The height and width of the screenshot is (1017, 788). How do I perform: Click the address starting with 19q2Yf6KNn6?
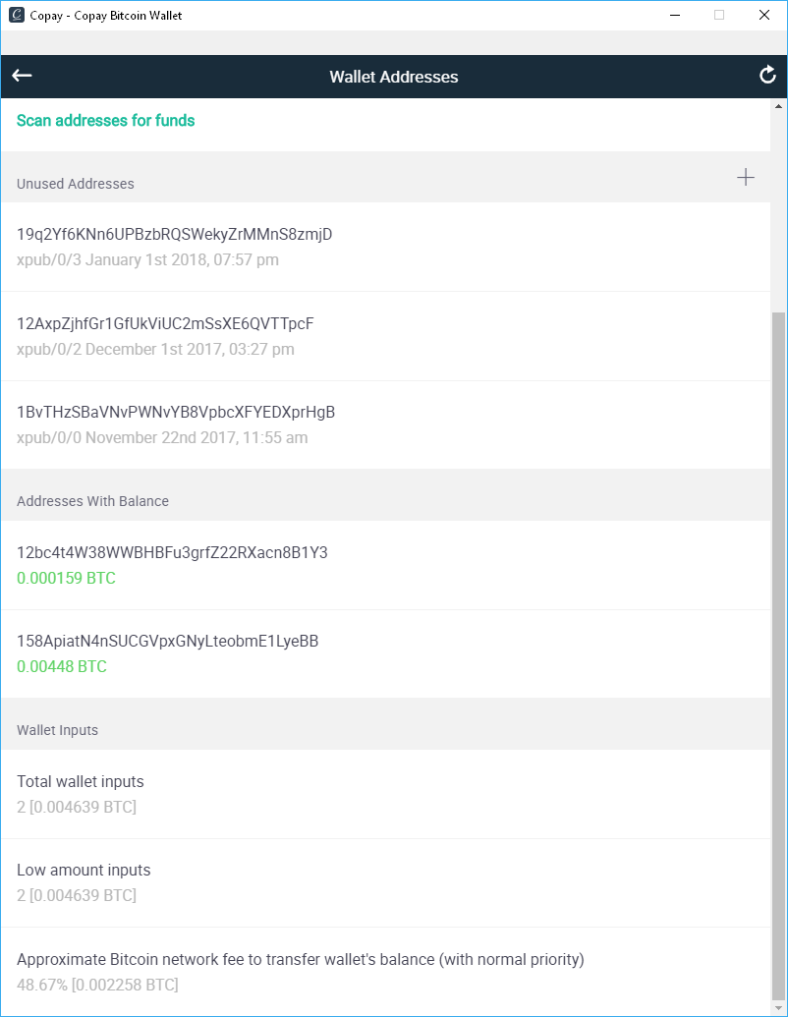175,234
